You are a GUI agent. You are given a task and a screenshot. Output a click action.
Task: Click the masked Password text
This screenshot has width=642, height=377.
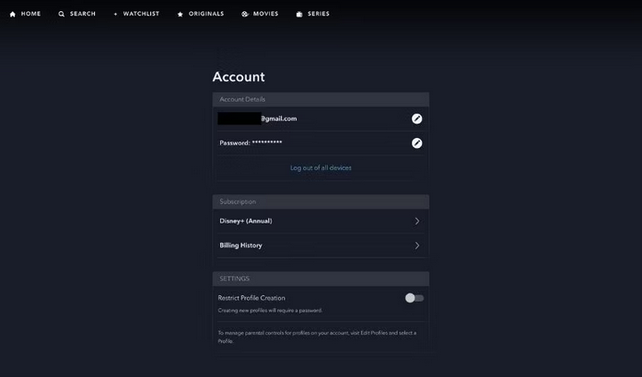click(251, 143)
